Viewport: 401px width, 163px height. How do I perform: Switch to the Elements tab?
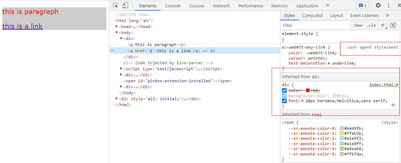148,6
